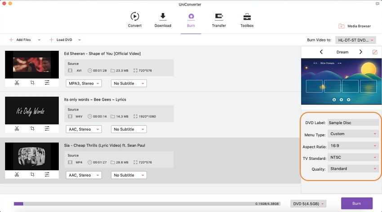
Task: Click the feedback icon in title bar
Action: click(x=378, y=4)
